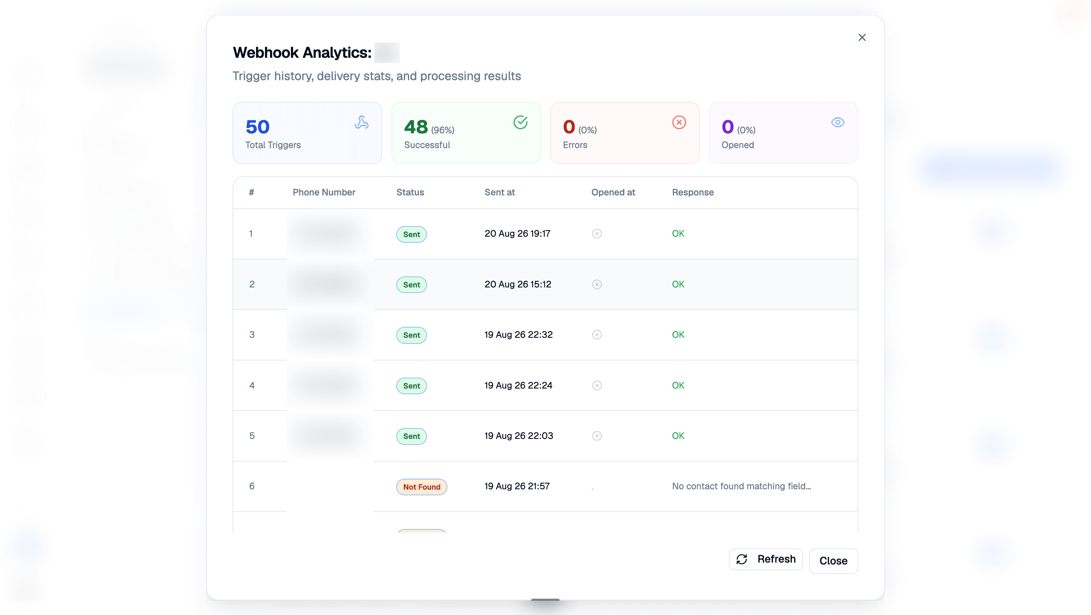Click the 'Opened' label in the purple card
The width and height of the screenshot is (1091, 615).
coord(737,145)
